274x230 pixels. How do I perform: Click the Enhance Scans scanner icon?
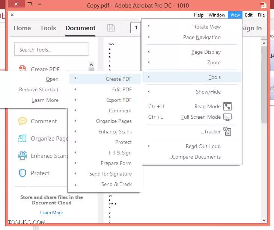click(x=23, y=156)
